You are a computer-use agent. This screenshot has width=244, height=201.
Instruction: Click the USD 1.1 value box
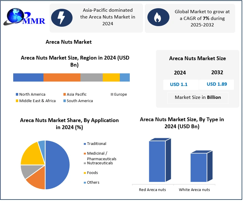[179, 85]
